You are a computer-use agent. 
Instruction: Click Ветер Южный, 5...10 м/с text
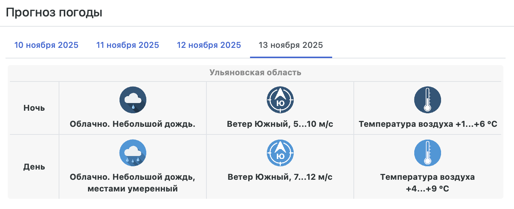coord(280,124)
